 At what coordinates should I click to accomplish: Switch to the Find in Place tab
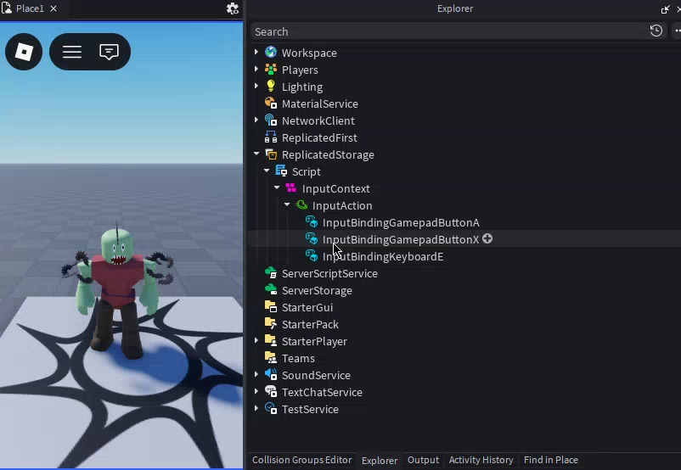551,460
